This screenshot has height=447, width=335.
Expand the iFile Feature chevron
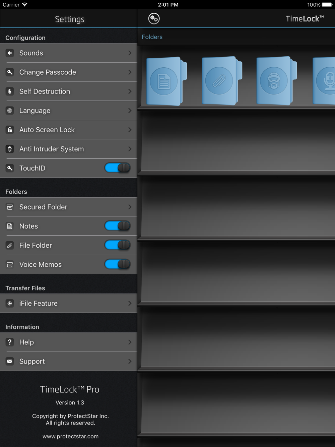[x=130, y=303]
